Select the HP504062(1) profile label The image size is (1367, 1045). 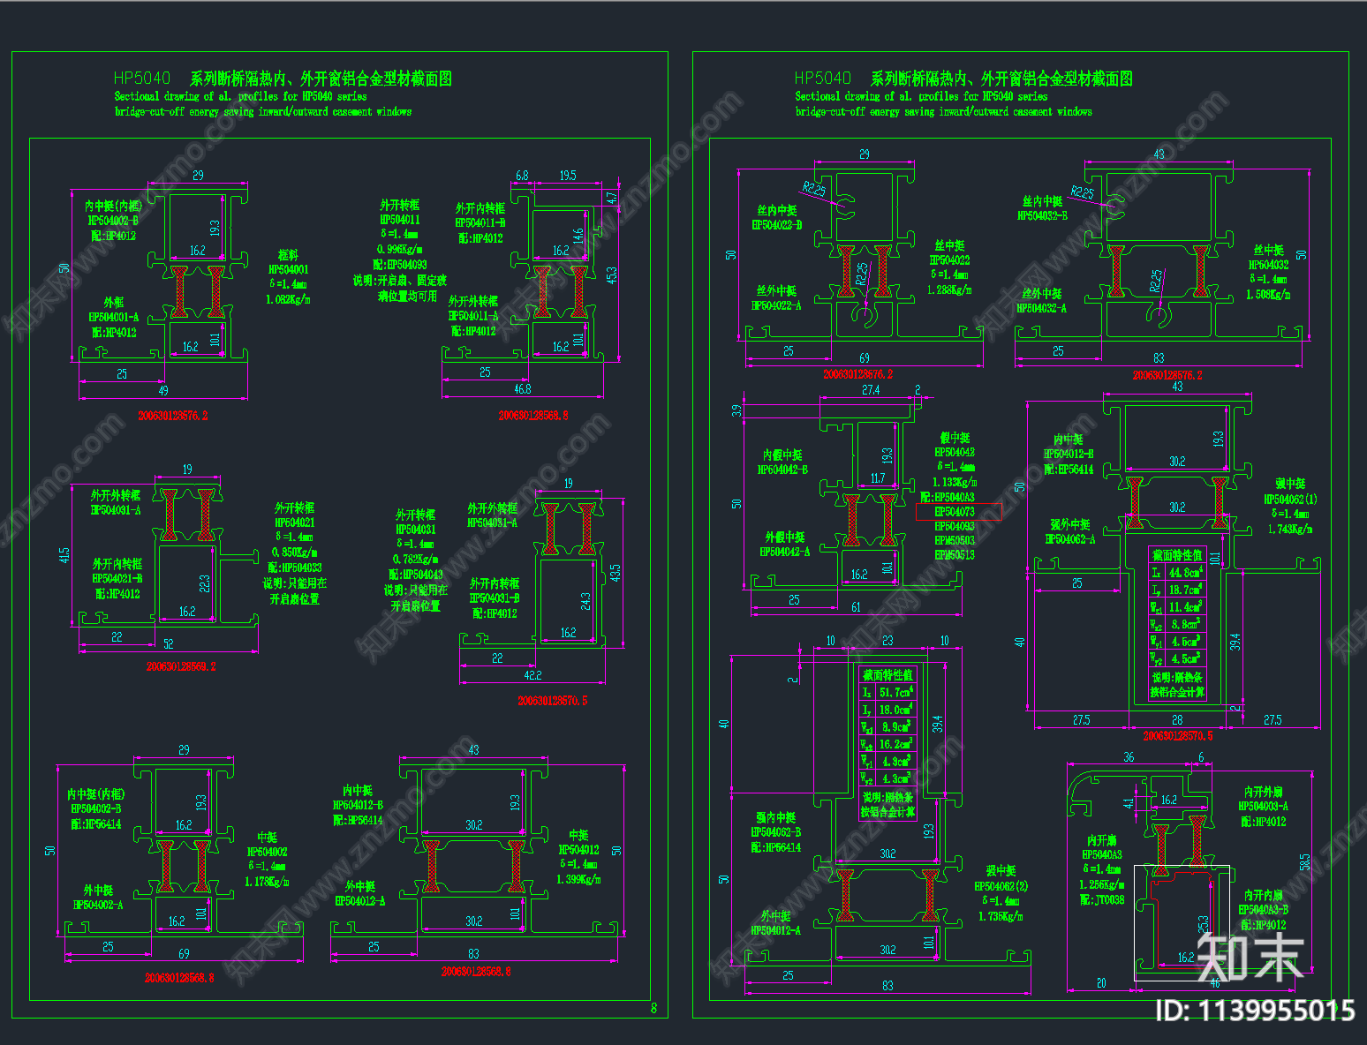point(1290,499)
